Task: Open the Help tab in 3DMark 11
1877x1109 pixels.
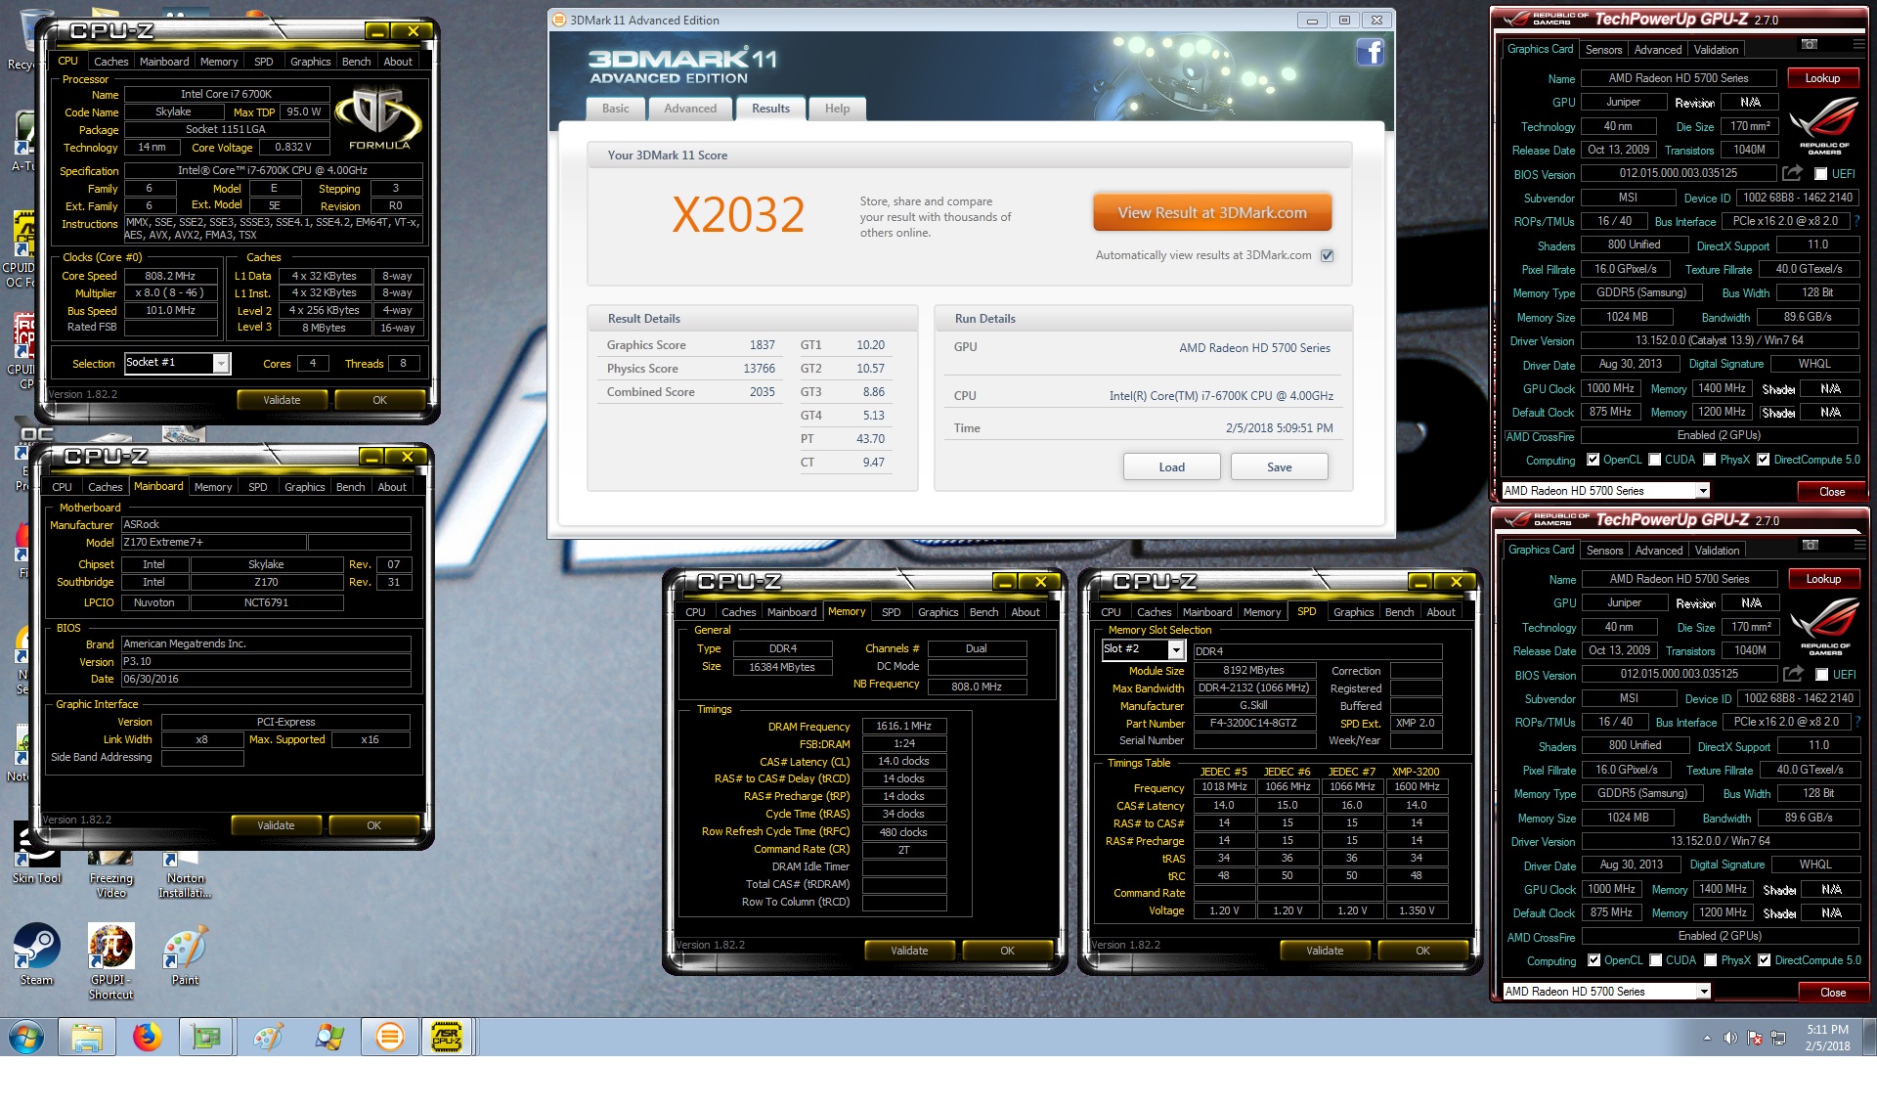Action: pos(837,109)
